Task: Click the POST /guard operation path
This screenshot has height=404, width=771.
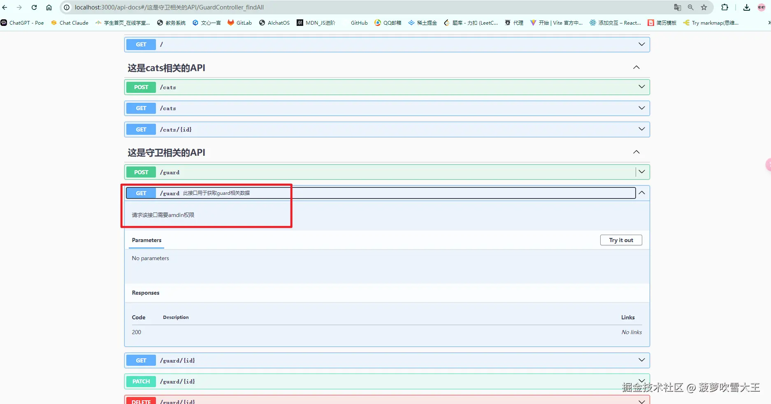Action: point(170,172)
